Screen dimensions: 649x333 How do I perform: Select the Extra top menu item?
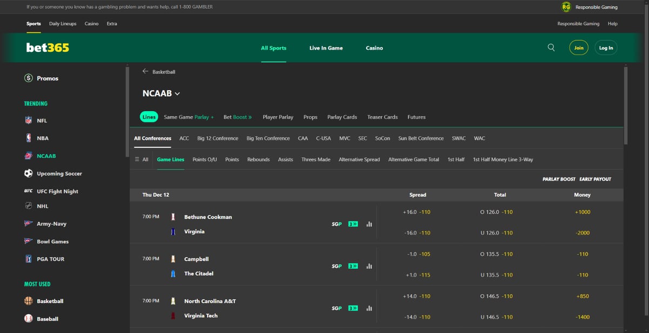[x=112, y=24]
